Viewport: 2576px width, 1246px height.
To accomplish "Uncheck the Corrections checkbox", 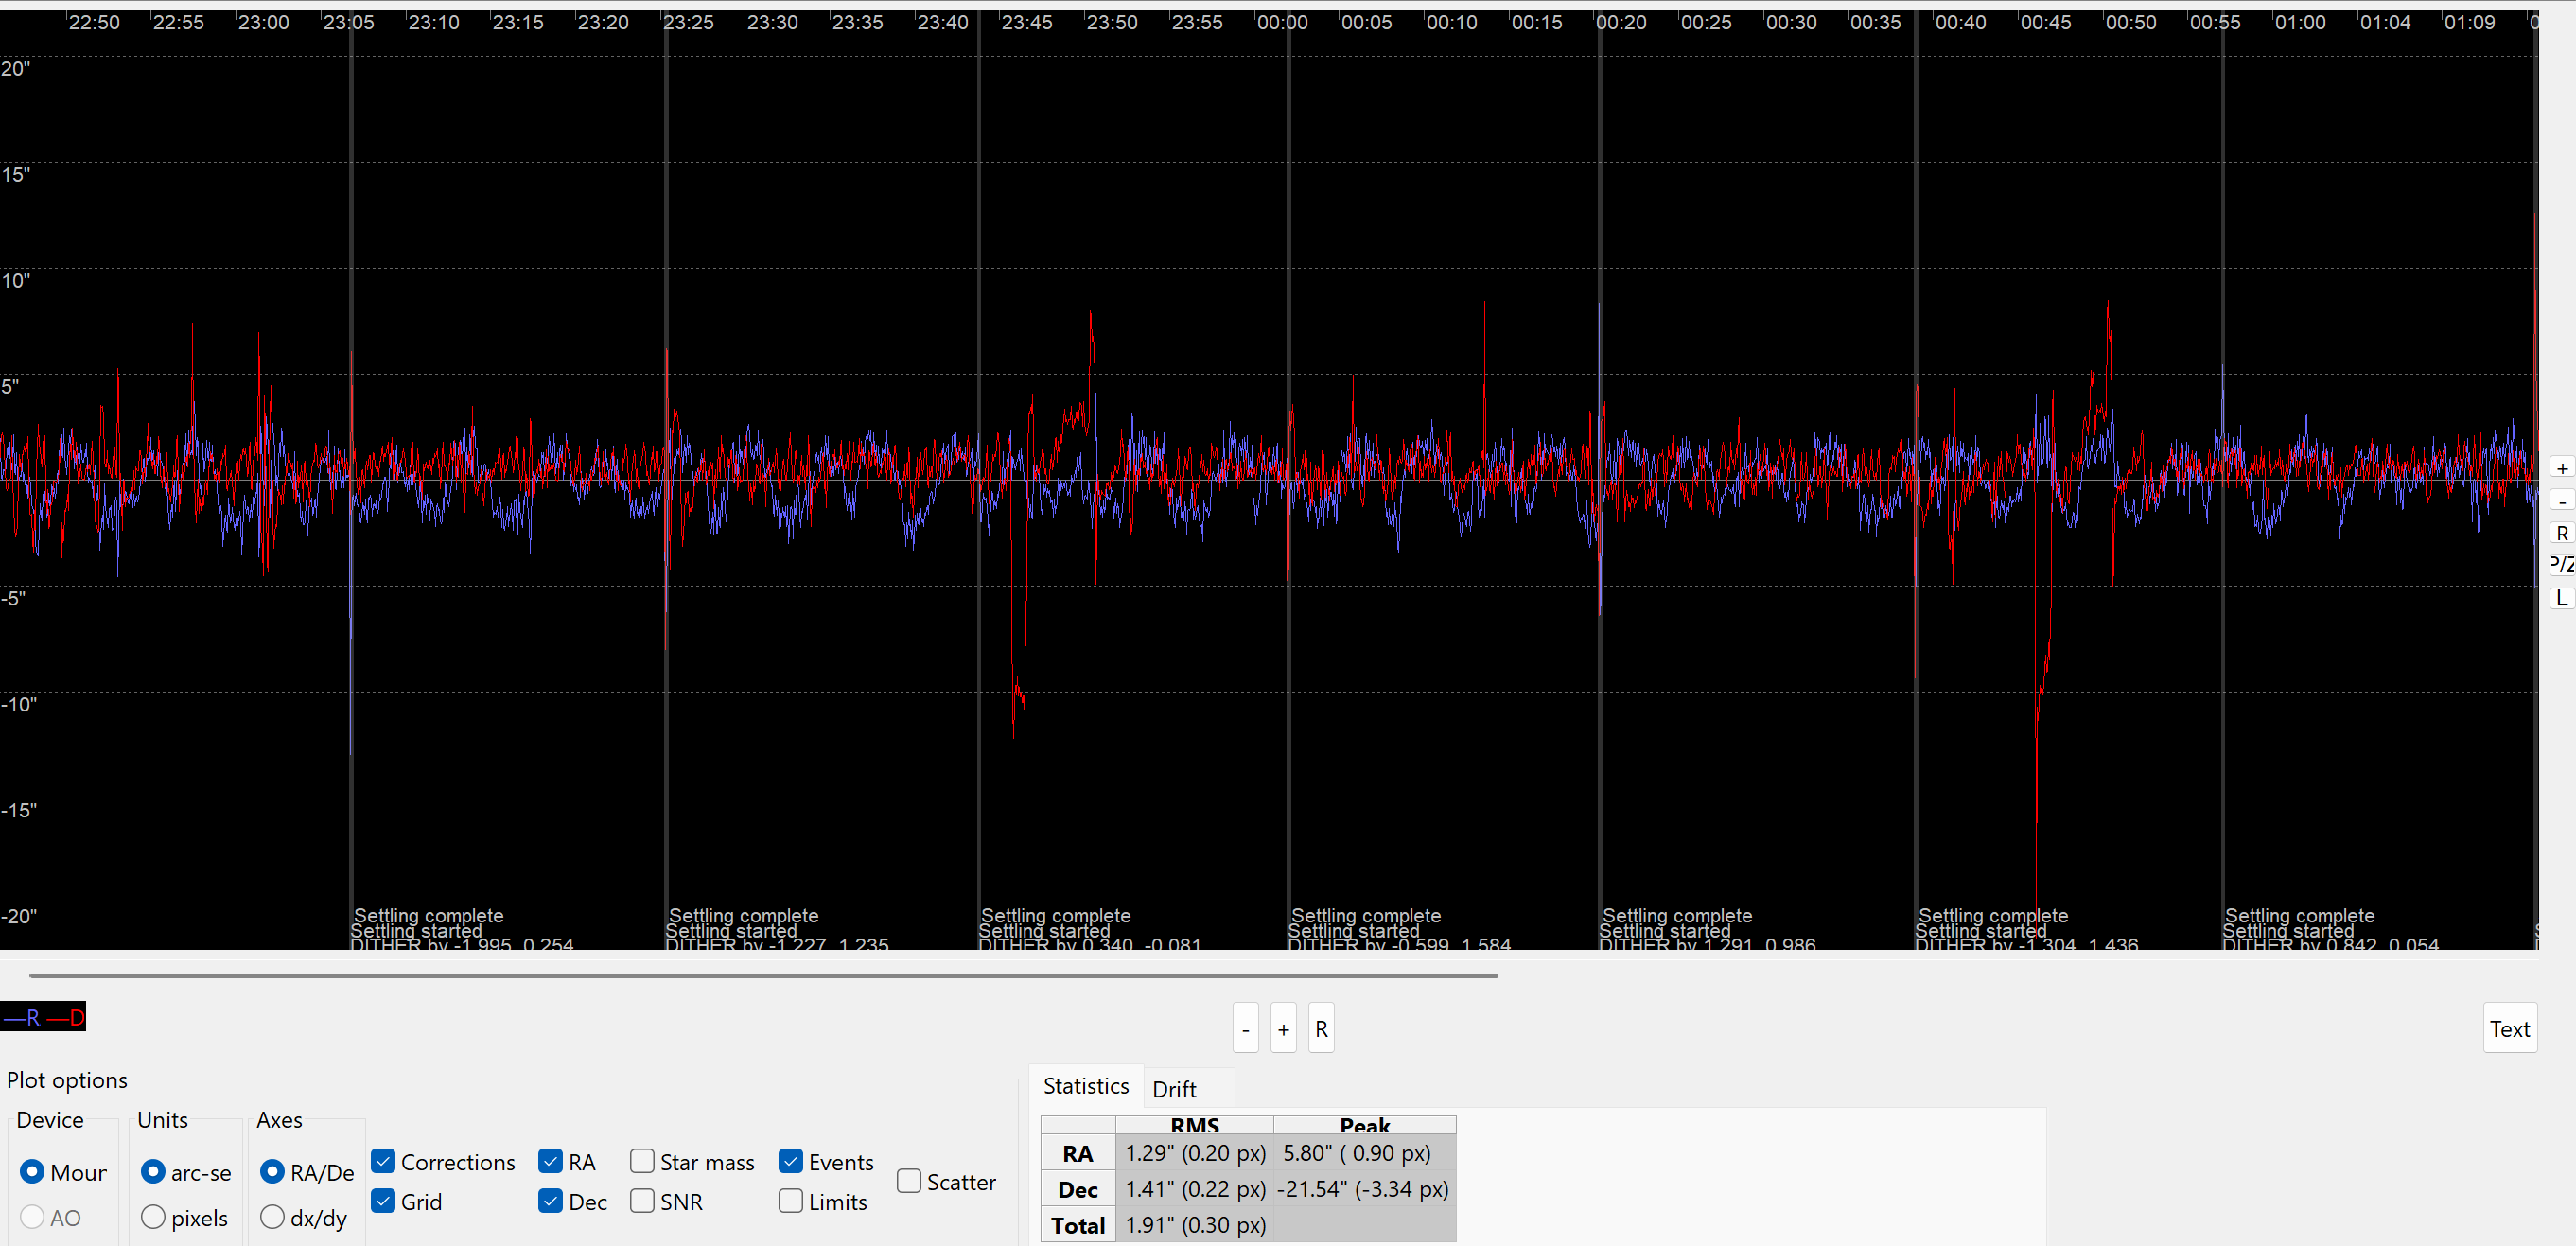I will [x=383, y=1162].
